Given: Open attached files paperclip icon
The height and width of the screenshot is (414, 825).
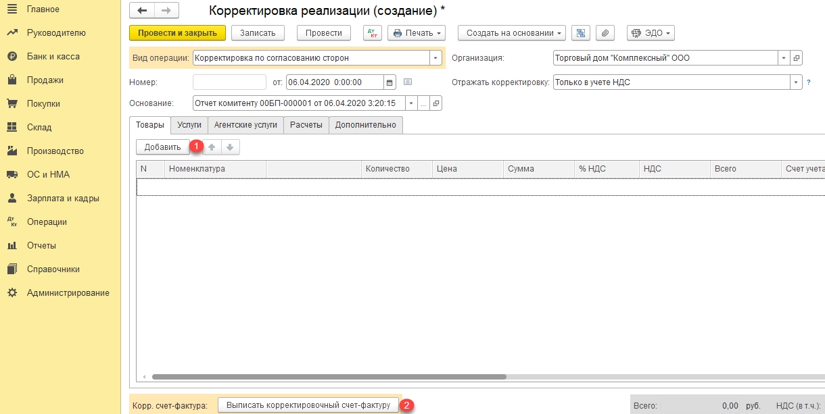Looking at the screenshot, I should [606, 33].
